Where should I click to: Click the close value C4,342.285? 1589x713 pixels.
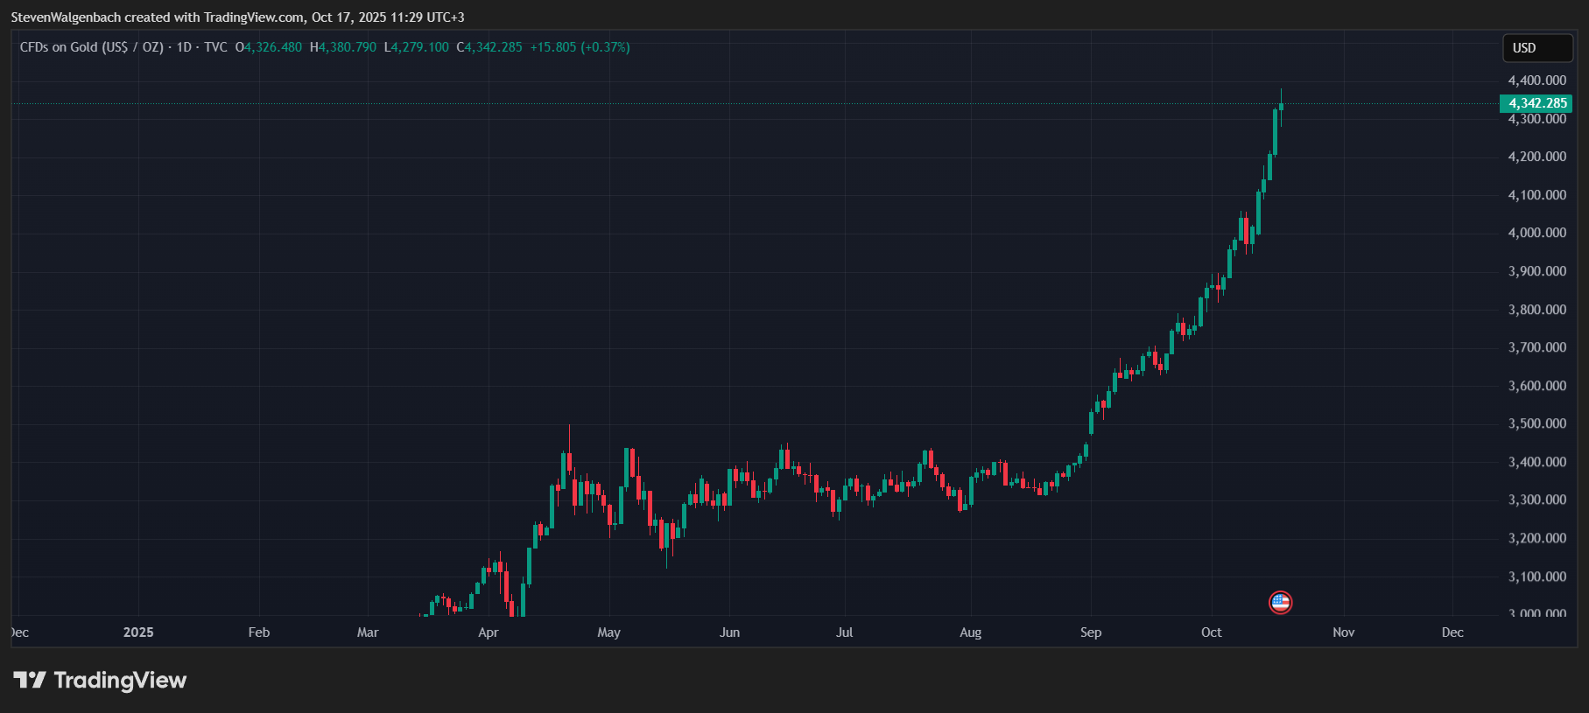click(x=489, y=47)
